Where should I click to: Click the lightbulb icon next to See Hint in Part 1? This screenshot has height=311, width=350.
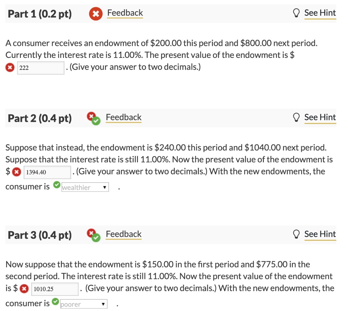coord(296,13)
